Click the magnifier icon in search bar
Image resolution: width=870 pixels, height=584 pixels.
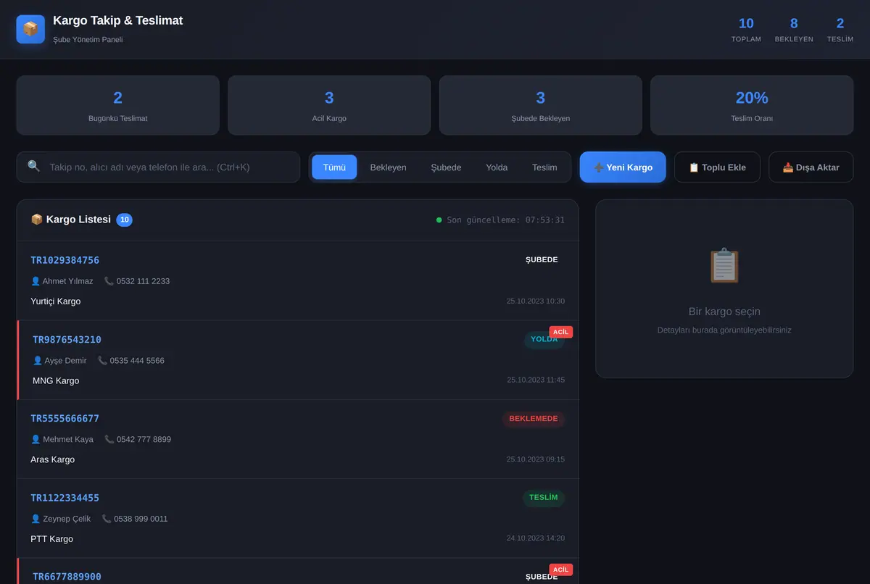click(34, 167)
